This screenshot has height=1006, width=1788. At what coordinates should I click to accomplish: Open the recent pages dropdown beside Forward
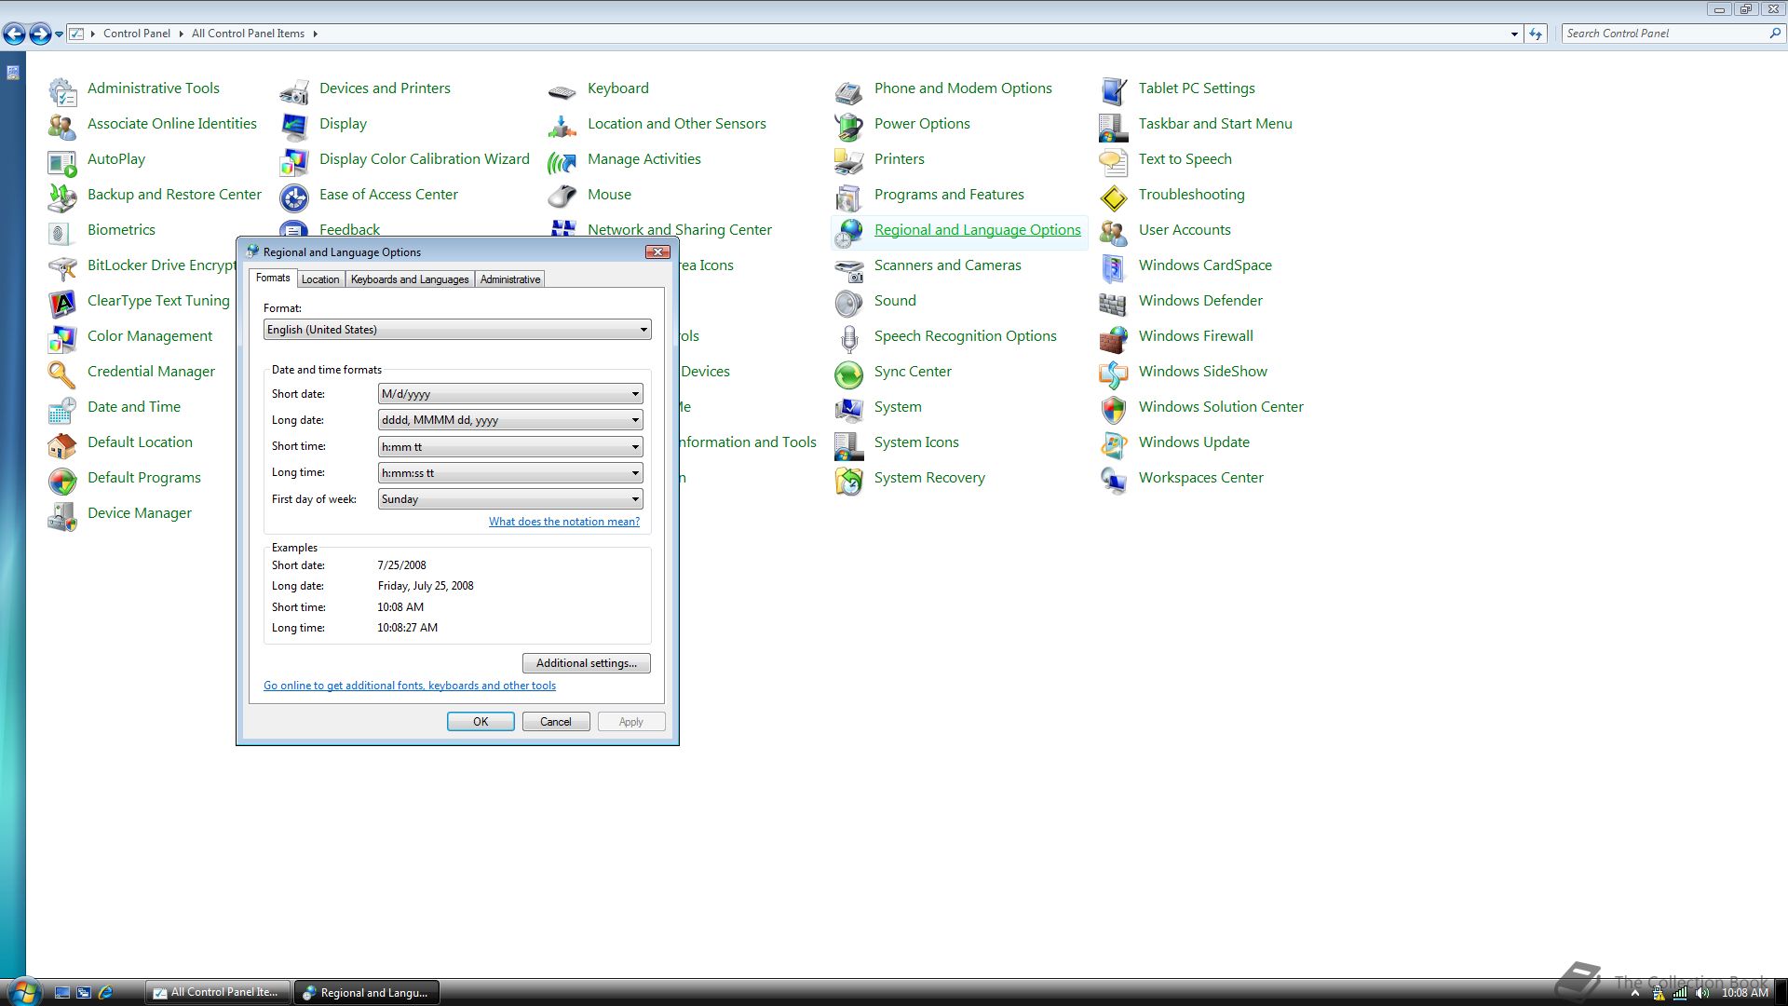coord(59,34)
